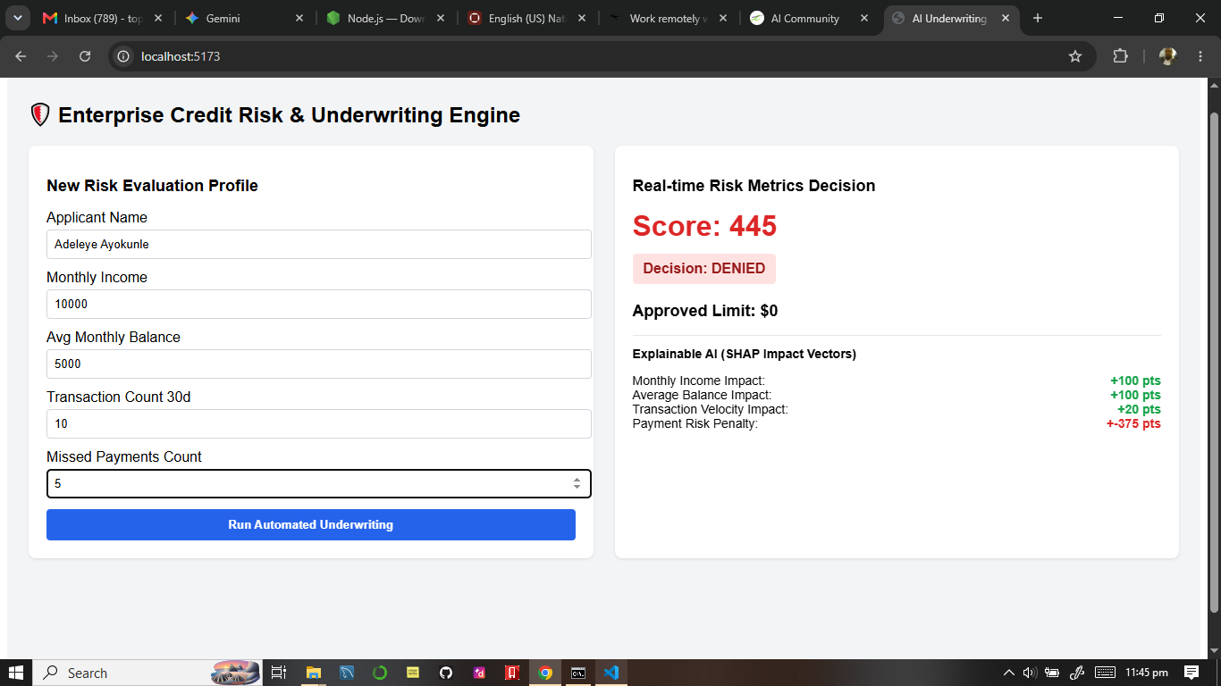Bookmark this page with the star icon
Screen dimensions: 1221x686
coord(1075,56)
